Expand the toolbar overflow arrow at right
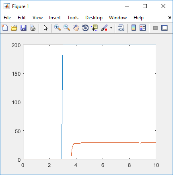Screen dimensions: 173x175 (169, 17)
